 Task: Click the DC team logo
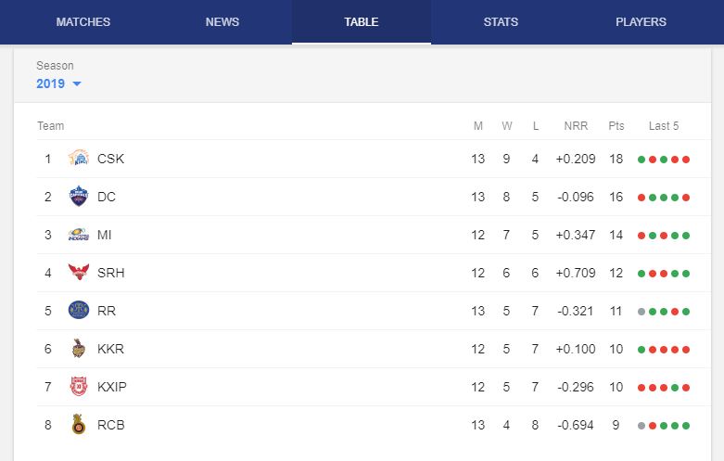tap(79, 196)
